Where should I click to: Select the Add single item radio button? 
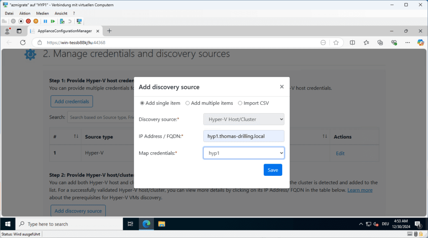(x=142, y=103)
